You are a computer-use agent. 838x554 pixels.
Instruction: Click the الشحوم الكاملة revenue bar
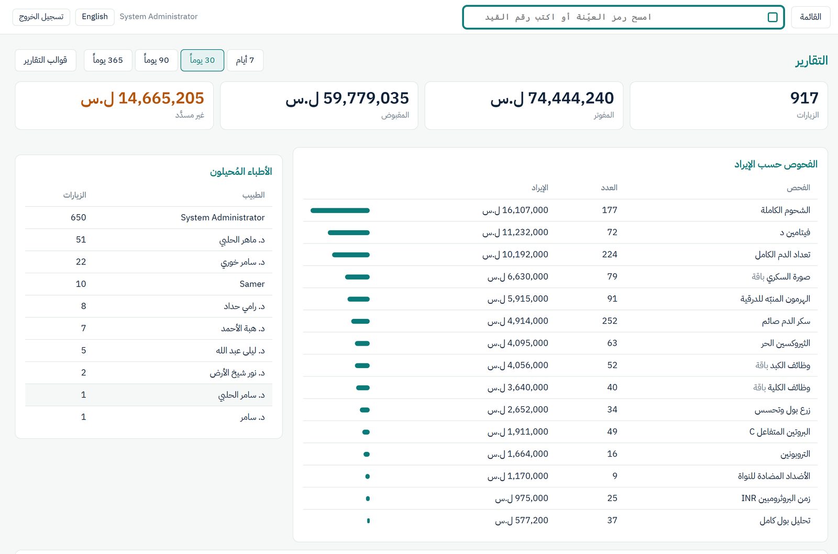(x=340, y=210)
